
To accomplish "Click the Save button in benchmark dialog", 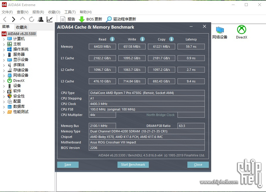I will 68,165.
